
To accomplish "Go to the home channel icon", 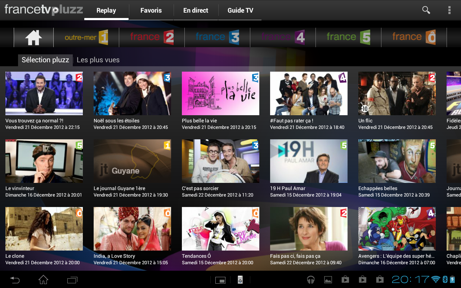I will pos(33,37).
